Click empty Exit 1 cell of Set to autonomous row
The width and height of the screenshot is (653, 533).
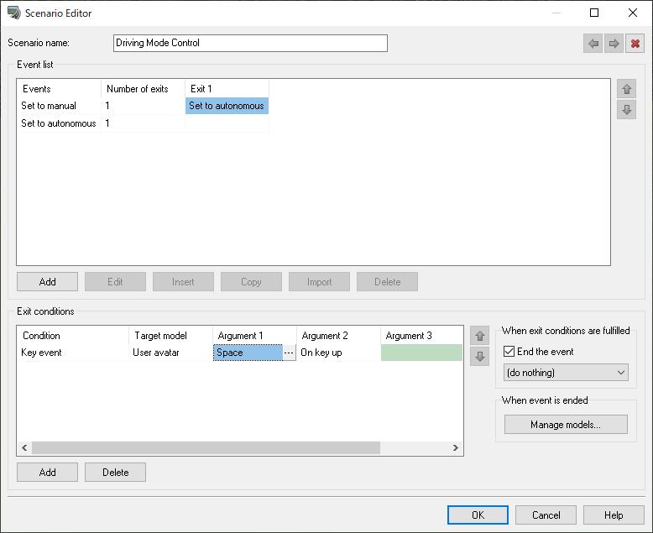click(227, 123)
